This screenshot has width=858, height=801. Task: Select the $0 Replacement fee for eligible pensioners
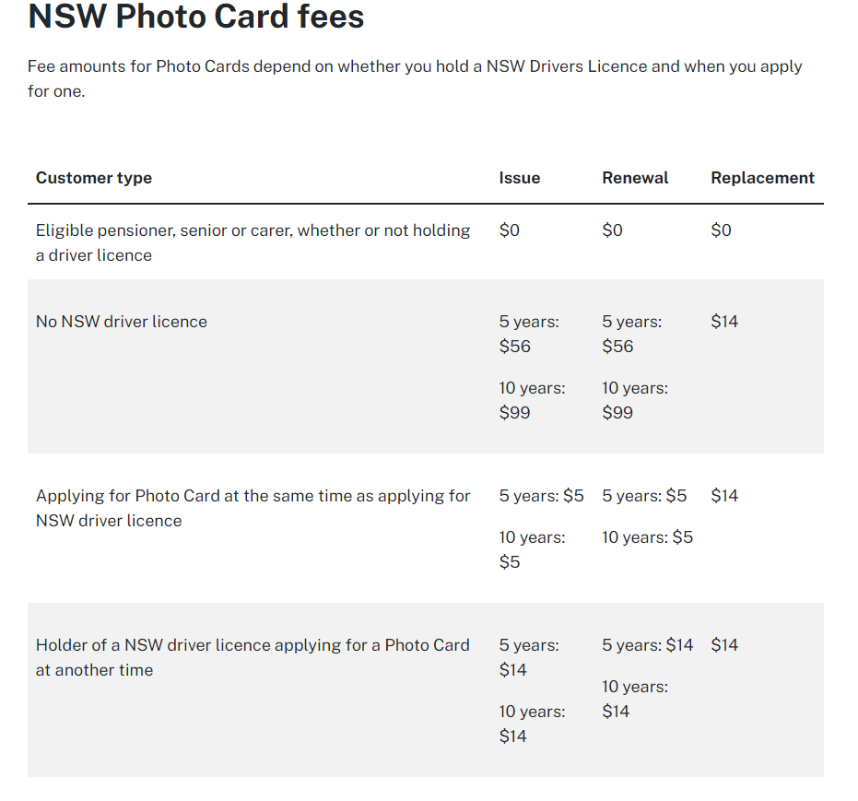tap(721, 230)
